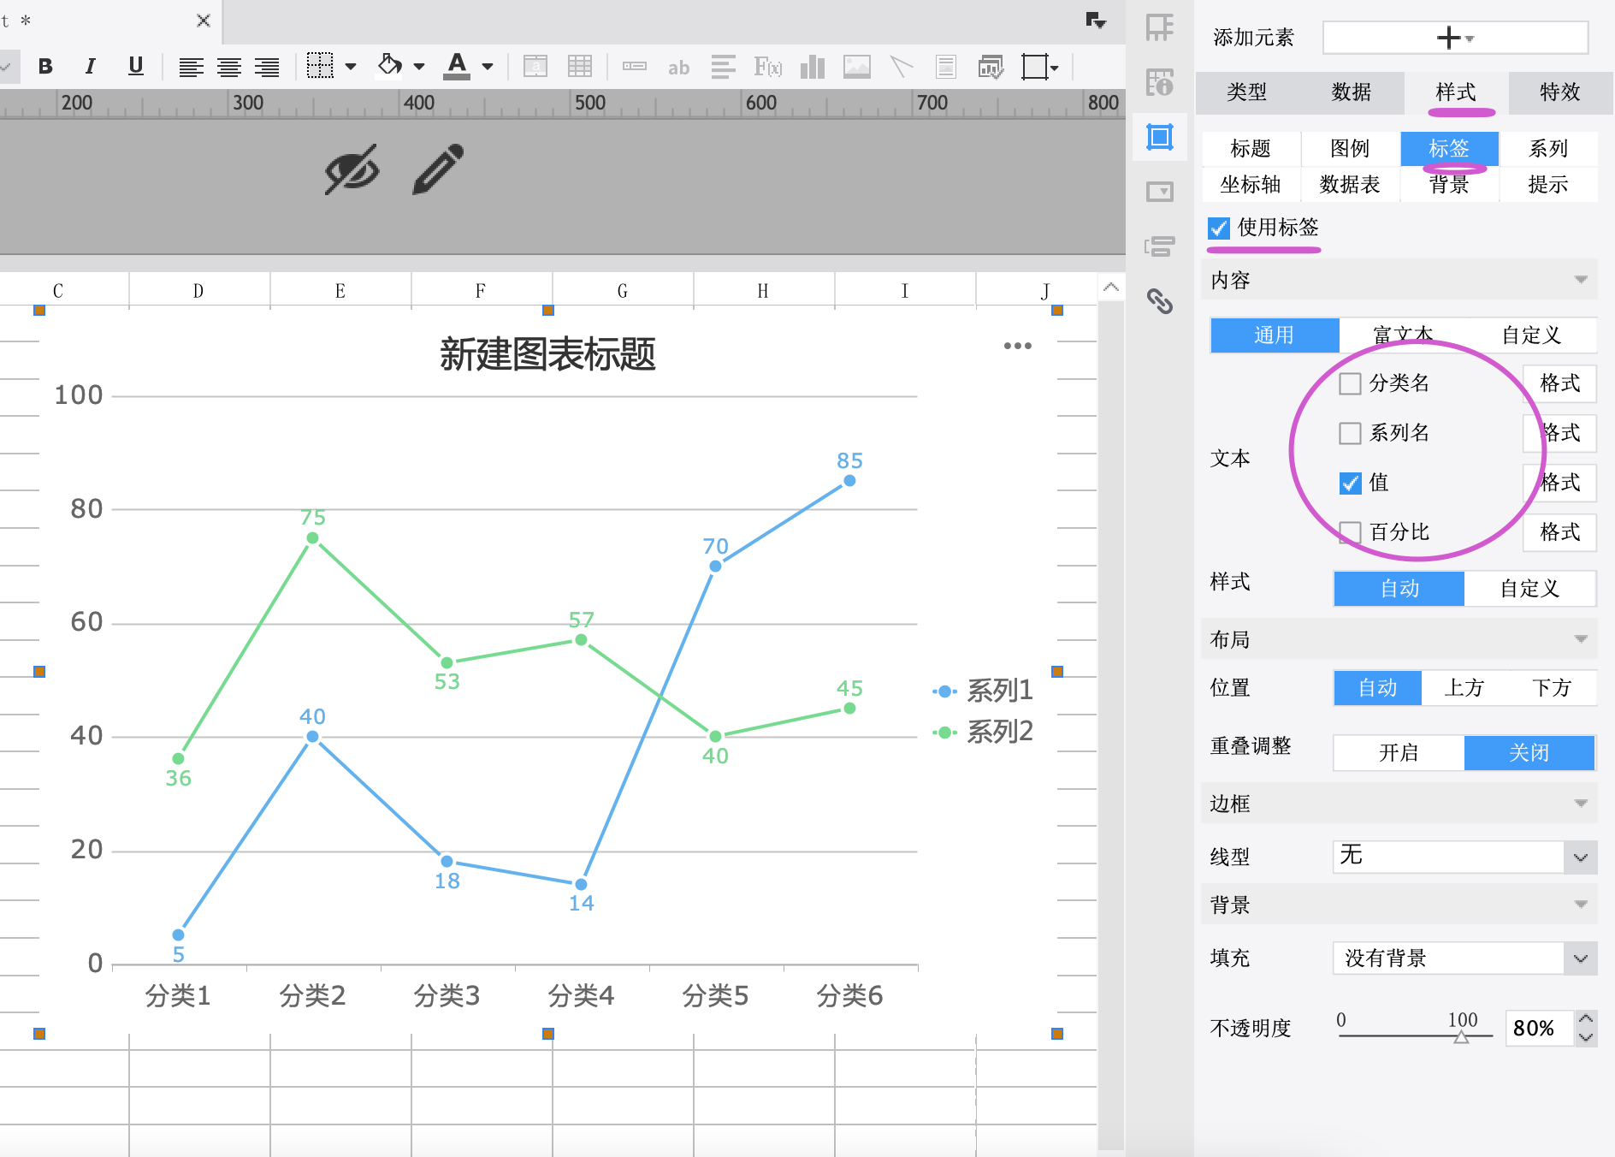This screenshot has width=1615, height=1157.
Task: Open 标题 style sub-tab
Action: click(x=1251, y=149)
